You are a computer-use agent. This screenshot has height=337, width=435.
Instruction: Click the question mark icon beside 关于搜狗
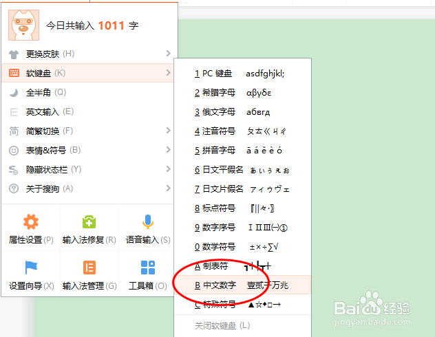click(x=14, y=188)
